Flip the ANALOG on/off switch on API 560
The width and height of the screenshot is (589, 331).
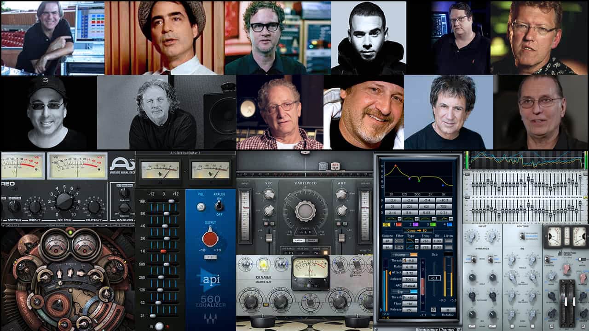pyautogui.click(x=219, y=205)
